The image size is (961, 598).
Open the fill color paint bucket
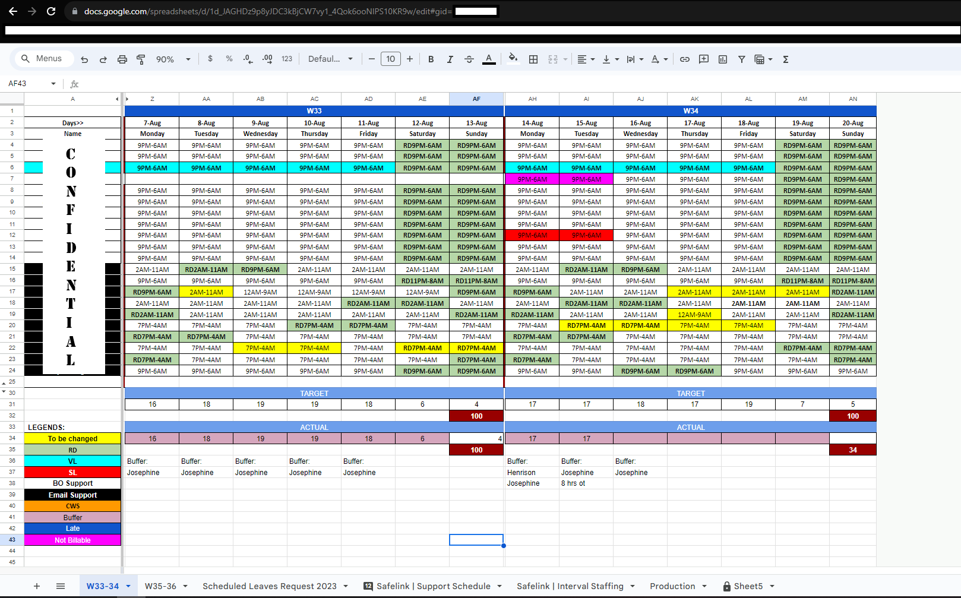click(x=513, y=59)
